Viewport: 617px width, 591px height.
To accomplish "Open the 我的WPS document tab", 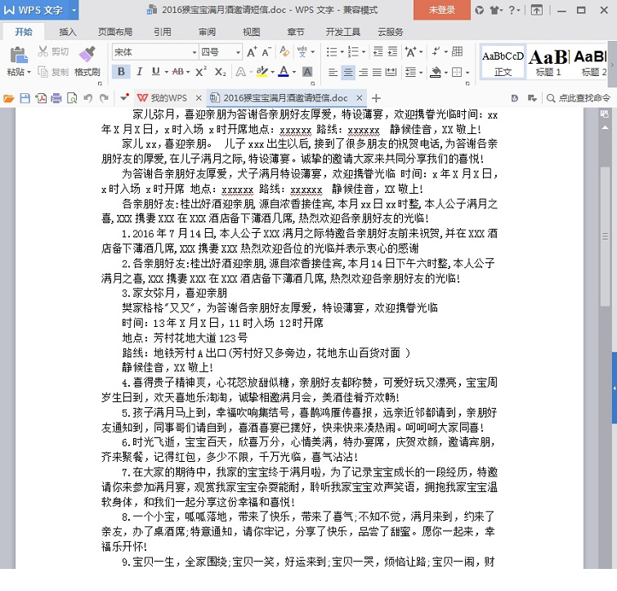I will tap(168, 98).
